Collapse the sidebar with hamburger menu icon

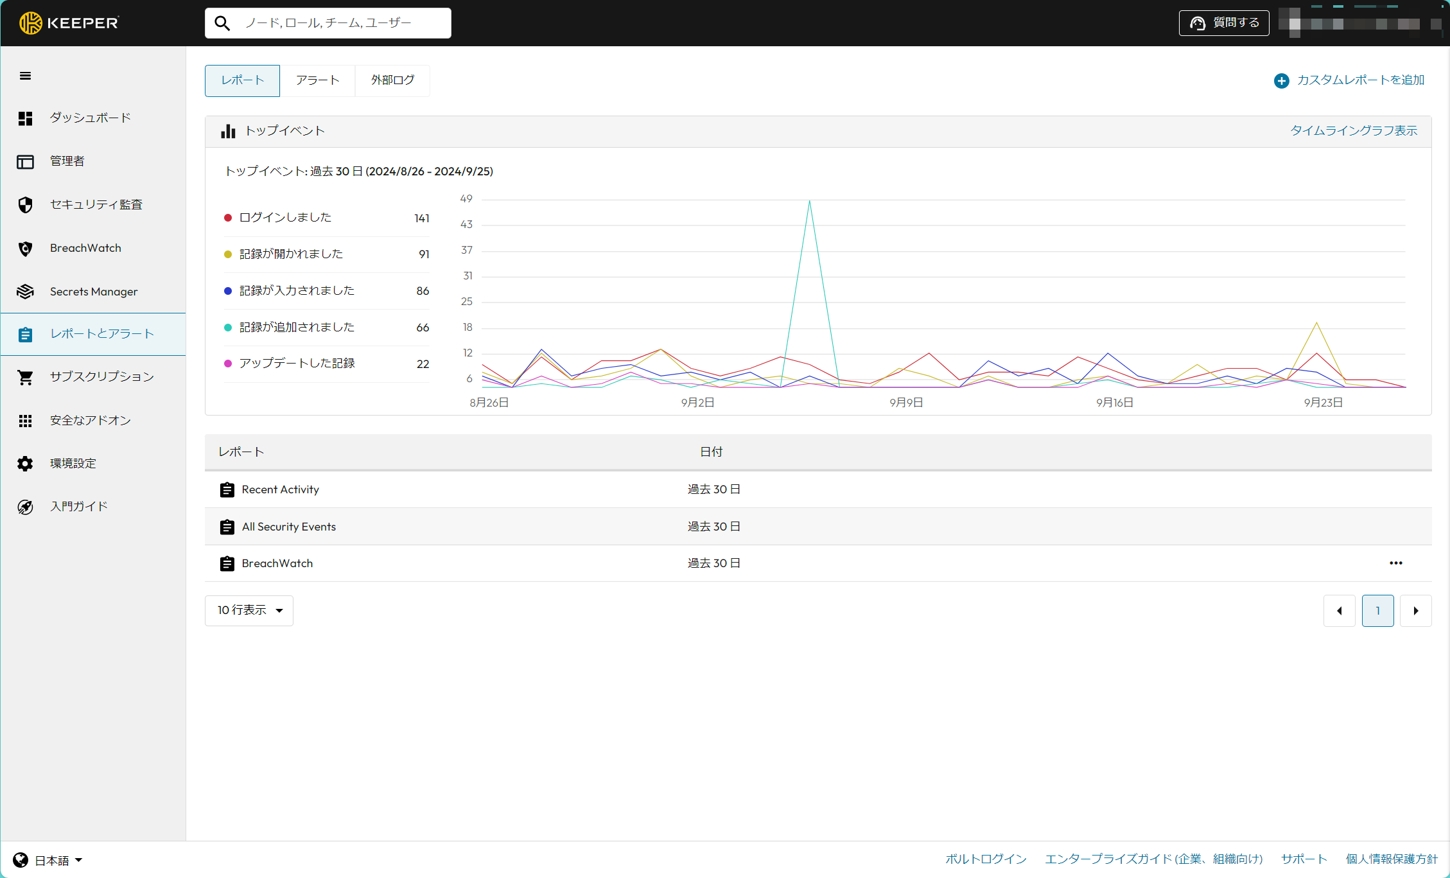[x=25, y=76]
